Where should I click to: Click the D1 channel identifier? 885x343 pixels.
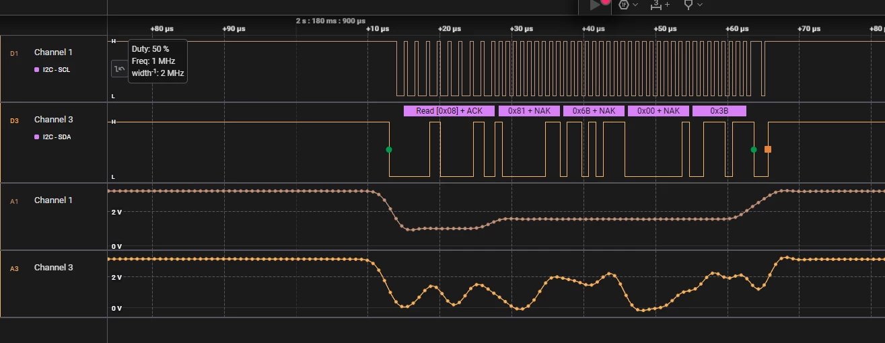tap(14, 52)
